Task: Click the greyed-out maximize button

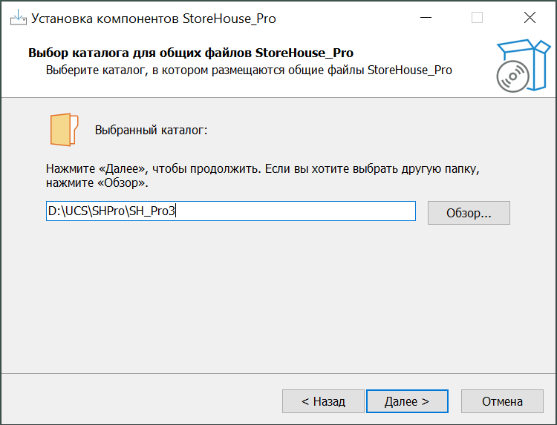Action: coord(477,18)
